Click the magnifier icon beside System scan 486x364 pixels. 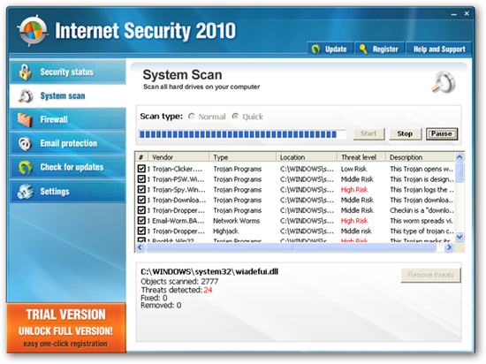coord(26,95)
